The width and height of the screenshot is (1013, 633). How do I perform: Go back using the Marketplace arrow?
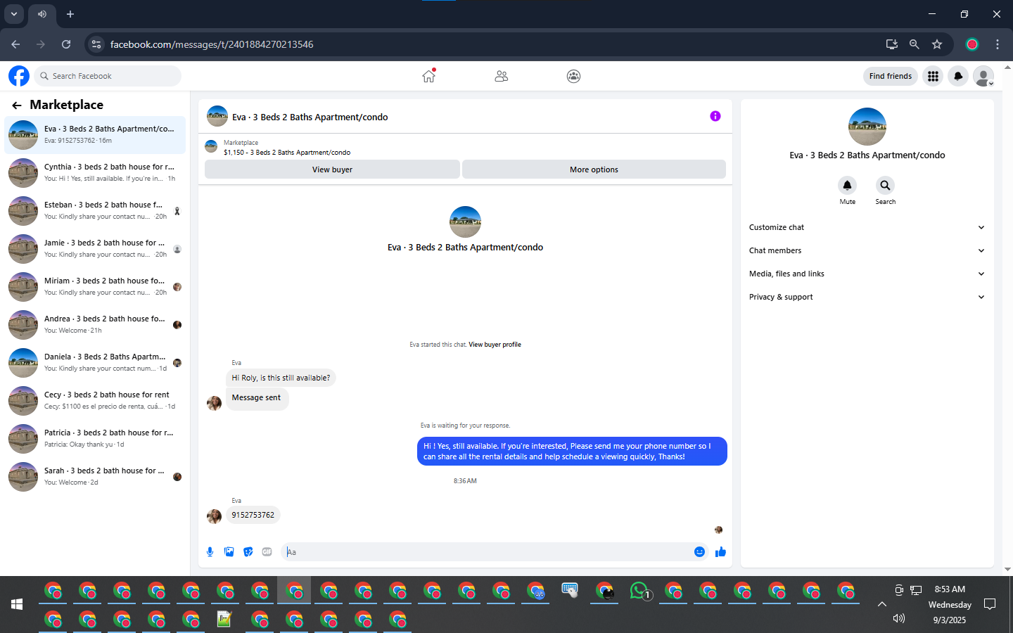click(16, 105)
